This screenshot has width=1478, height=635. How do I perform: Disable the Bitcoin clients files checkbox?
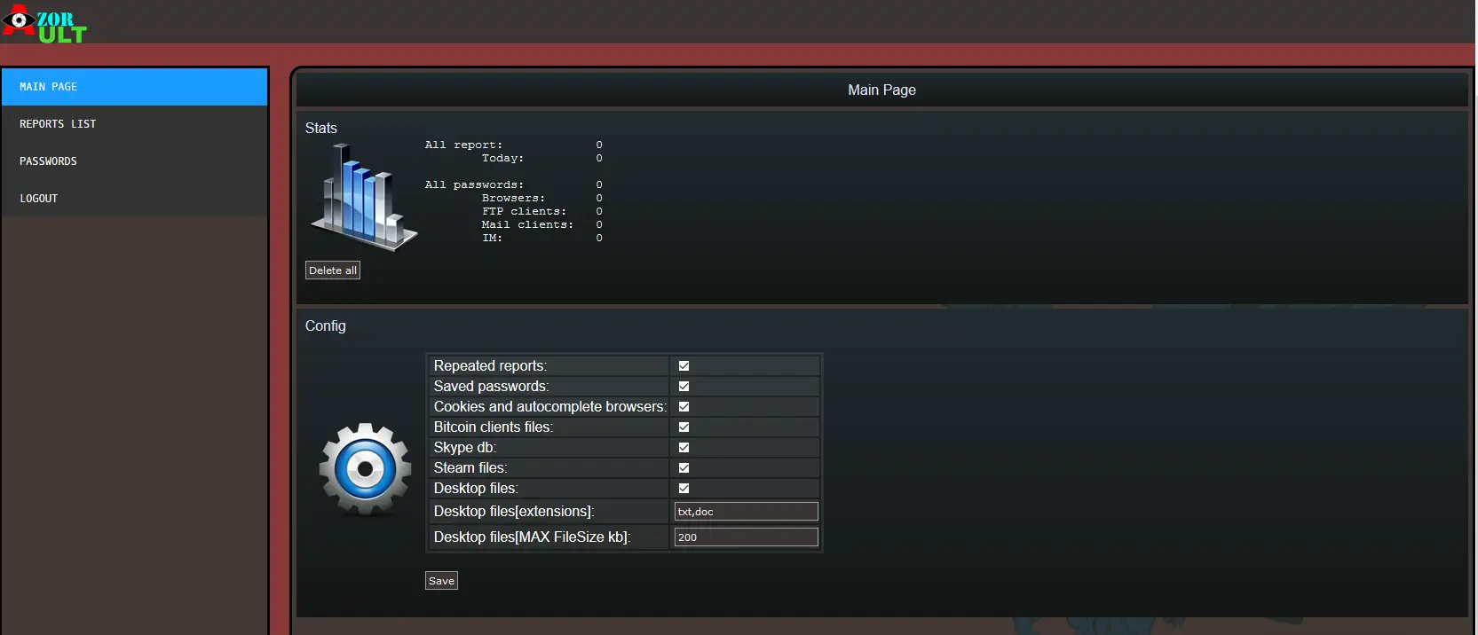[684, 427]
